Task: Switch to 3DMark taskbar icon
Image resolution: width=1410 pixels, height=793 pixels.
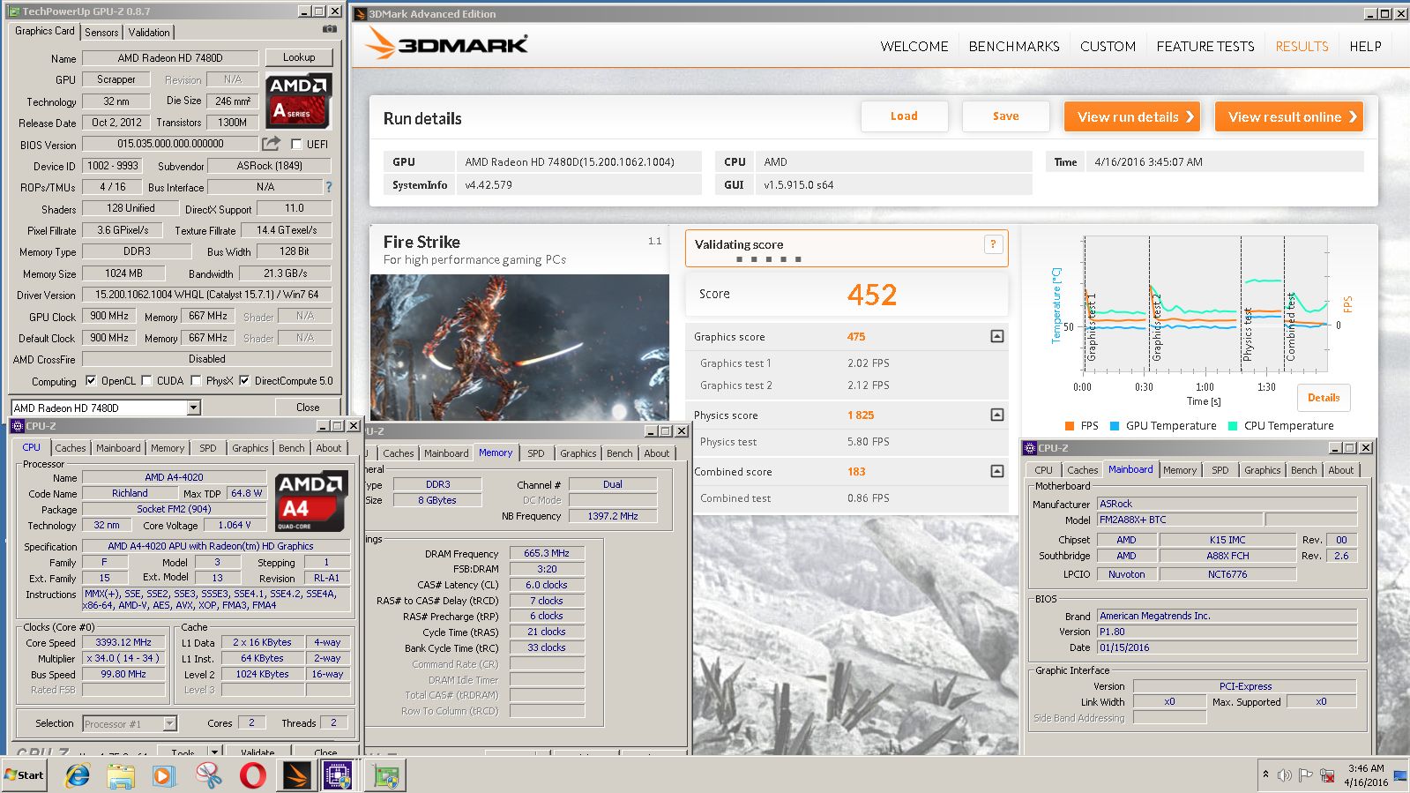Action: pos(297,775)
